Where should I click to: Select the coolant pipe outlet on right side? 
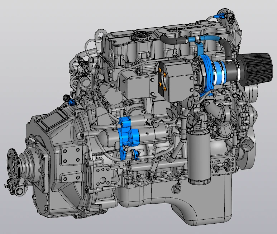pyautogui.click(x=247, y=143)
